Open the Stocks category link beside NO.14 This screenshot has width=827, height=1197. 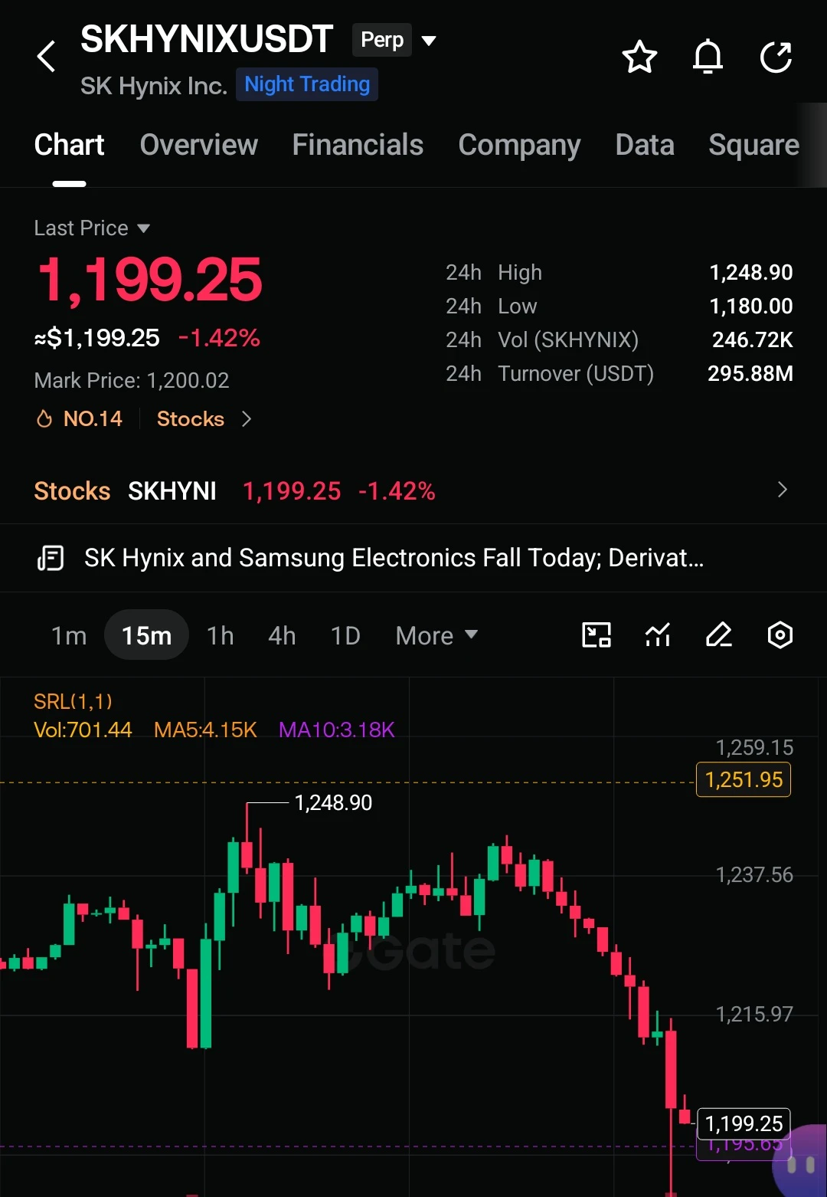tap(191, 418)
